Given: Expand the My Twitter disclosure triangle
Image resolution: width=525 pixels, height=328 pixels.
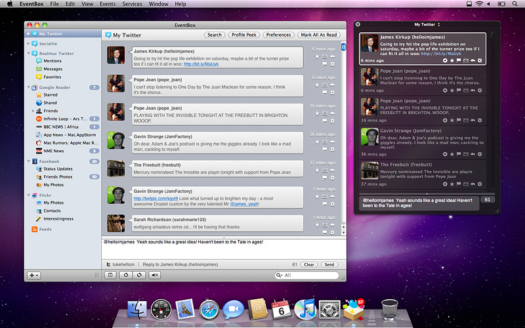Looking at the screenshot, I should (28, 34).
